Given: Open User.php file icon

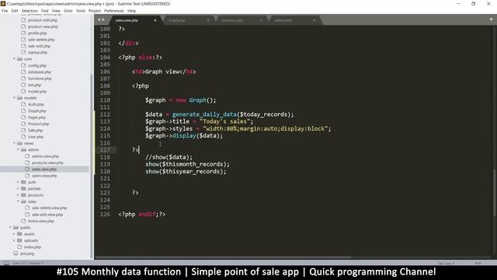Looking at the screenshot, I should [x=23, y=137].
